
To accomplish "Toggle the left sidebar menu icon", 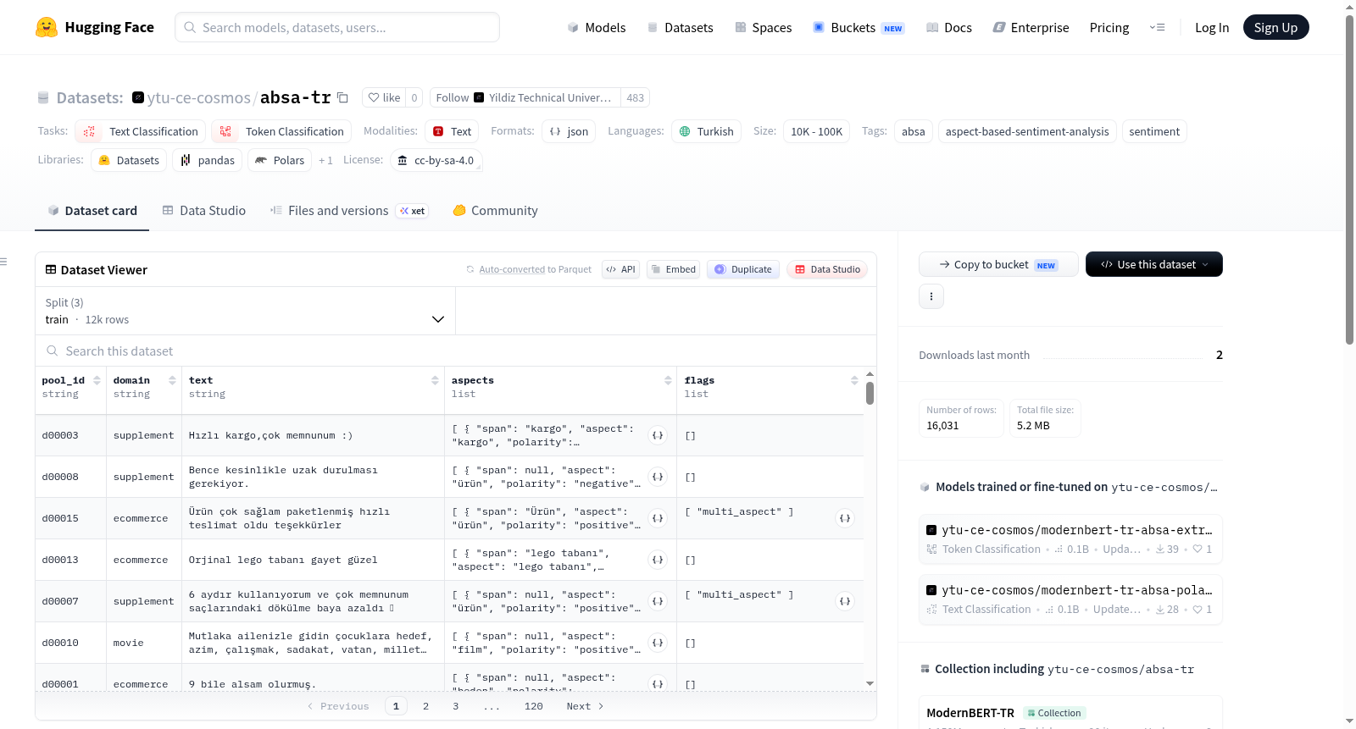I will coord(3,262).
